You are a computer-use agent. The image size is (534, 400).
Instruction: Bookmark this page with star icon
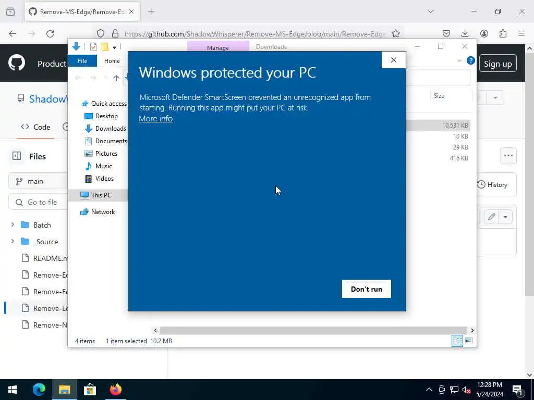tap(395, 33)
